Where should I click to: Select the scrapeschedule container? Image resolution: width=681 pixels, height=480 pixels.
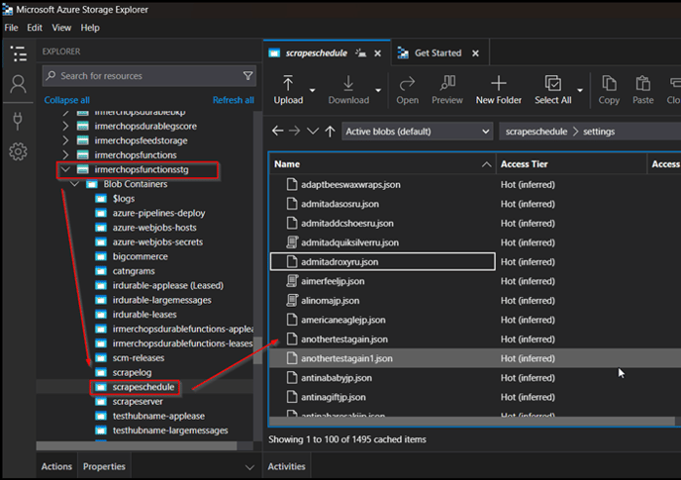(x=144, y=387)
